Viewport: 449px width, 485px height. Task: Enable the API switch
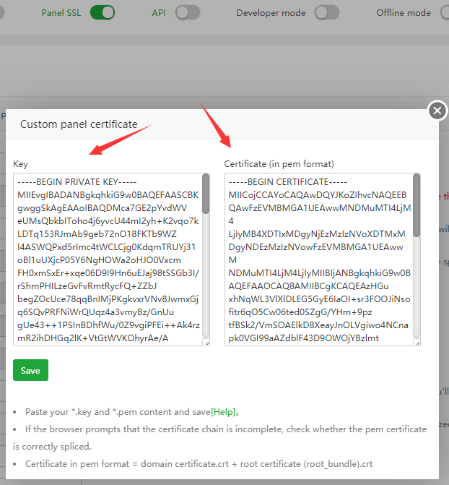[188, 13]
